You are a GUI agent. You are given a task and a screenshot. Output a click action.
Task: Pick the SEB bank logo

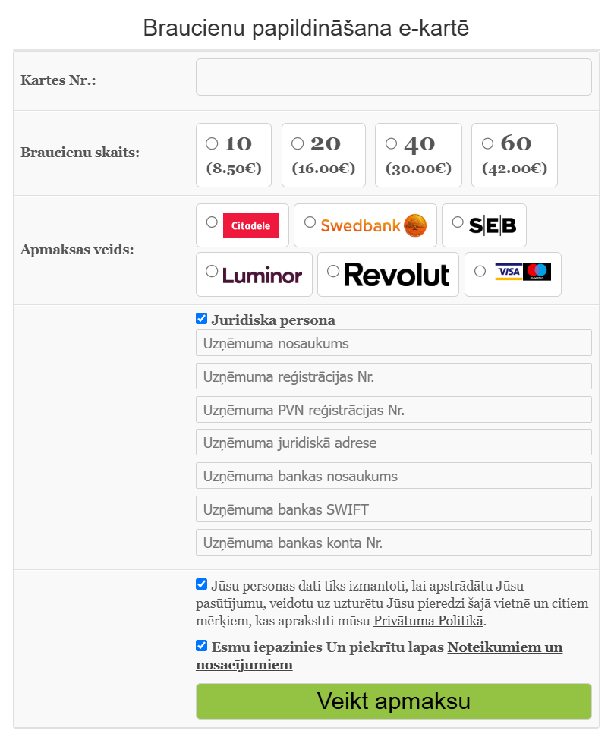(492, 225)
